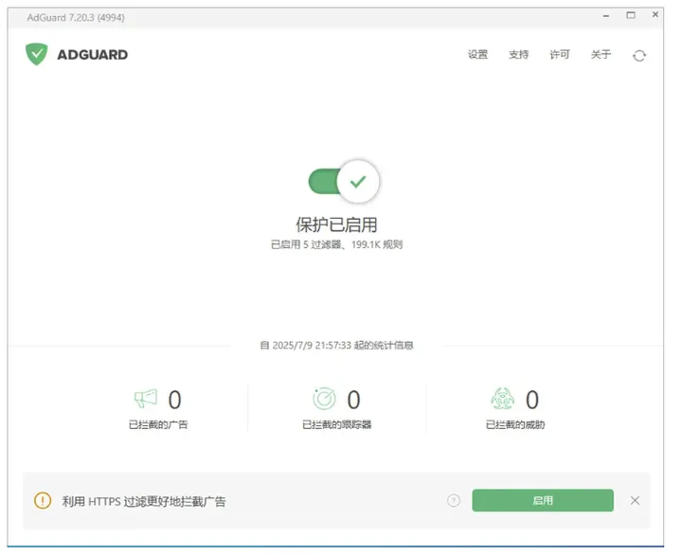This screenshot has height=556, width=682.
Task: Click the 保护已启用 status text
Action: tap(336, 224)
